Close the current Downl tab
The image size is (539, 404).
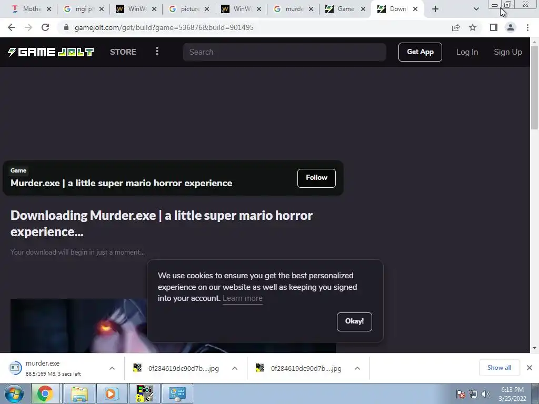tap(415, 9)
